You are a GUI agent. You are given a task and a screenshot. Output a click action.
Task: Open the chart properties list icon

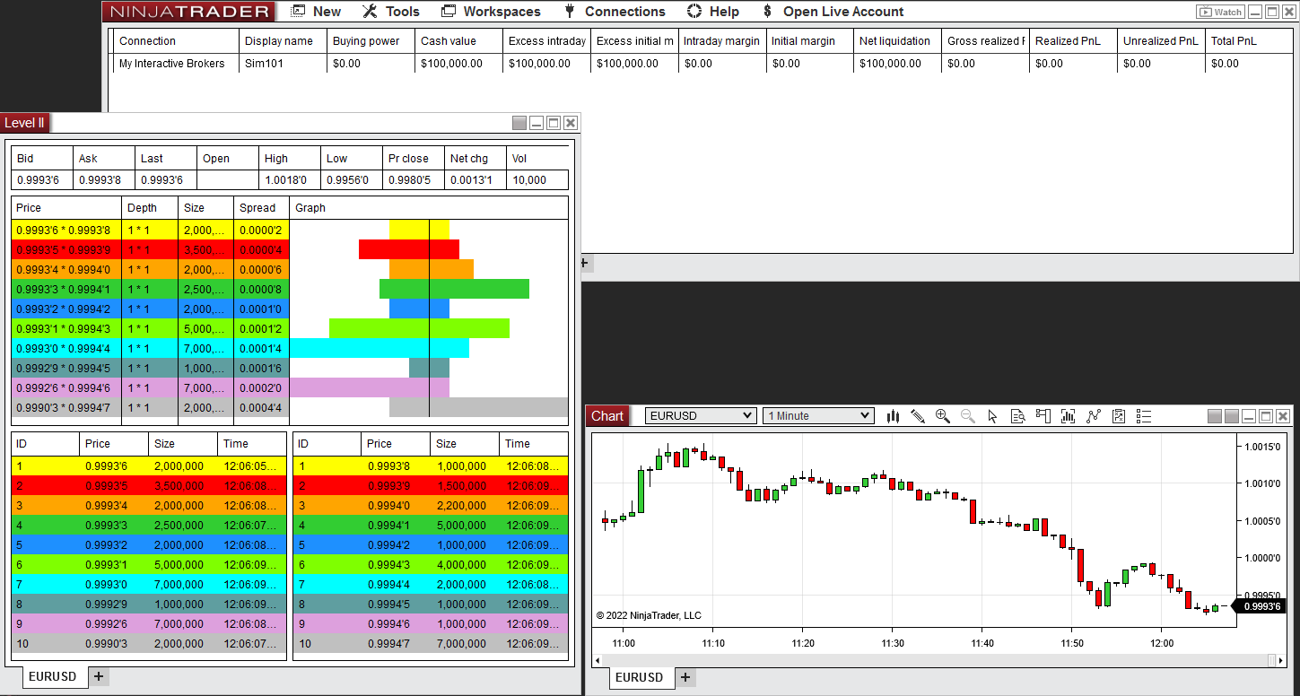click(1144, 416)
